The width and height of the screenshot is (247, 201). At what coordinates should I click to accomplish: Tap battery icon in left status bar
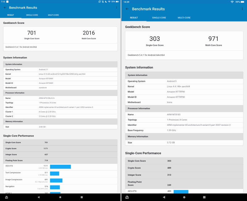click(117, 2)
